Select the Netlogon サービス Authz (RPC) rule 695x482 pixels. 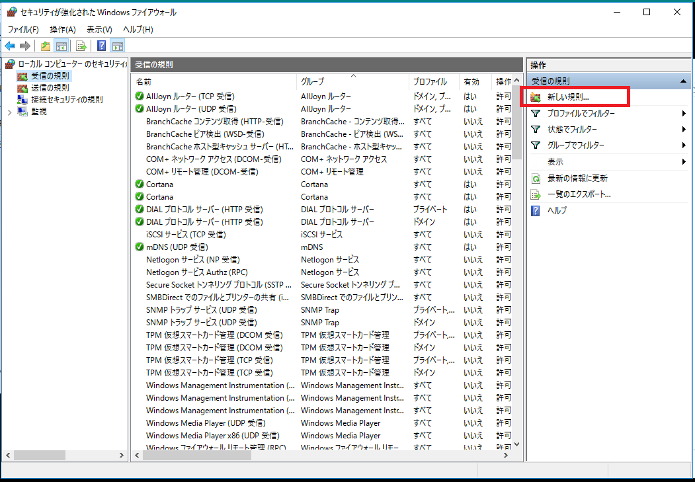197,272
